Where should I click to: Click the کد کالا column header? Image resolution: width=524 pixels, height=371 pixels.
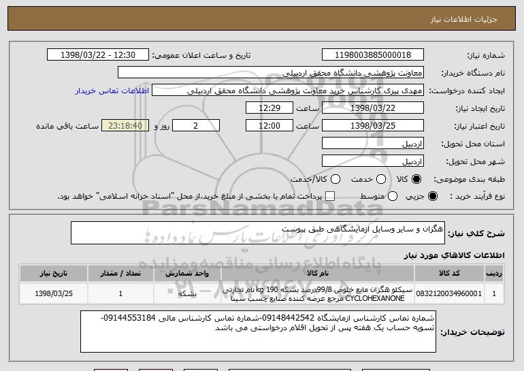(x=449, y=274)
